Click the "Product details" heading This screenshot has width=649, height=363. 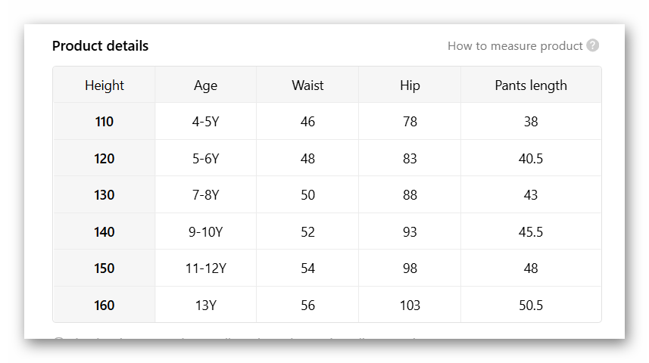(100, 46)
